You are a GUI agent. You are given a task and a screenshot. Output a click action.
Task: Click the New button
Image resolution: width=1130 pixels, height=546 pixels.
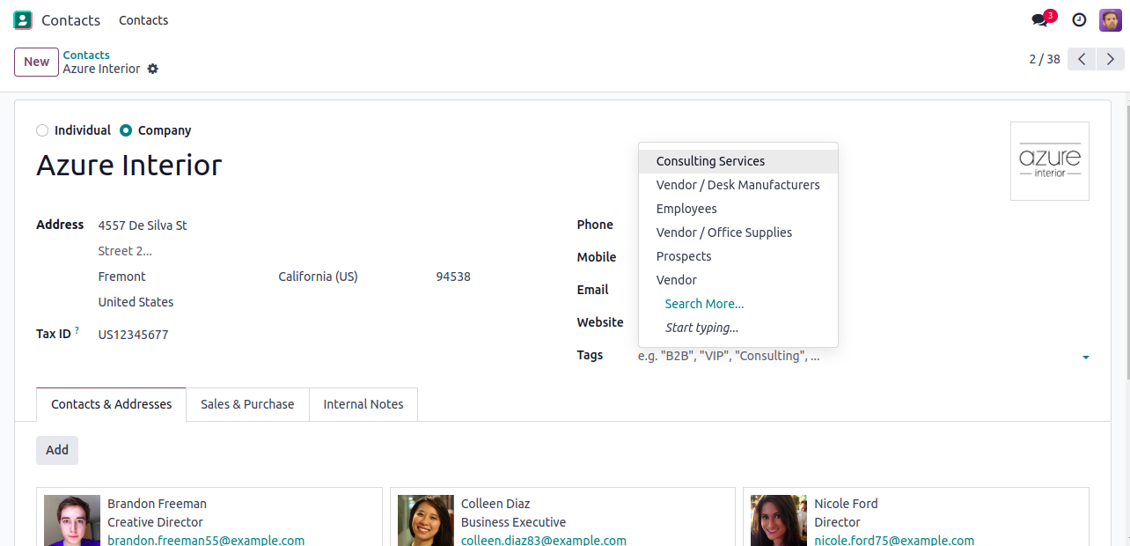36,62
